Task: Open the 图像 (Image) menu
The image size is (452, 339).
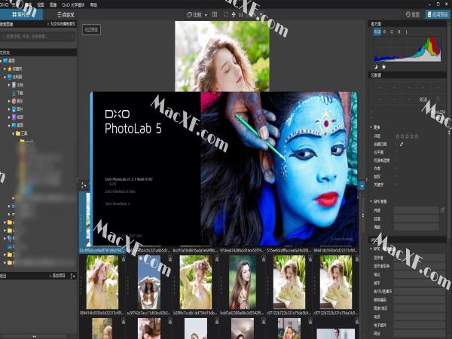Action: (x=53, y=5)
